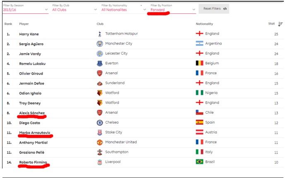
Task: Click the Tottenham Hotspur club crest
Action: point(100,34)
